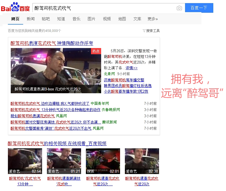Open the 搜索工具 filter
This screenshot has width=226, height=191.
[x=151, y=31]
